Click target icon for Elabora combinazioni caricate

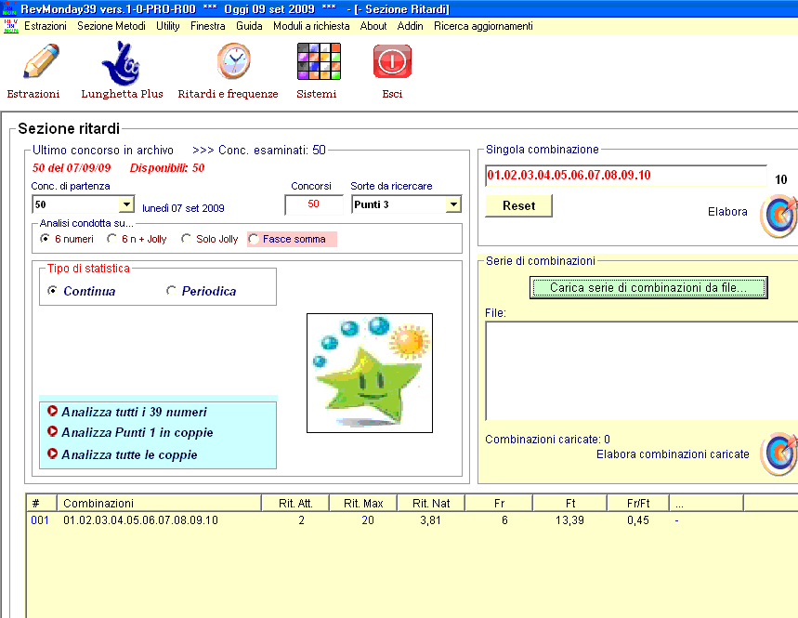click(778, 454)
